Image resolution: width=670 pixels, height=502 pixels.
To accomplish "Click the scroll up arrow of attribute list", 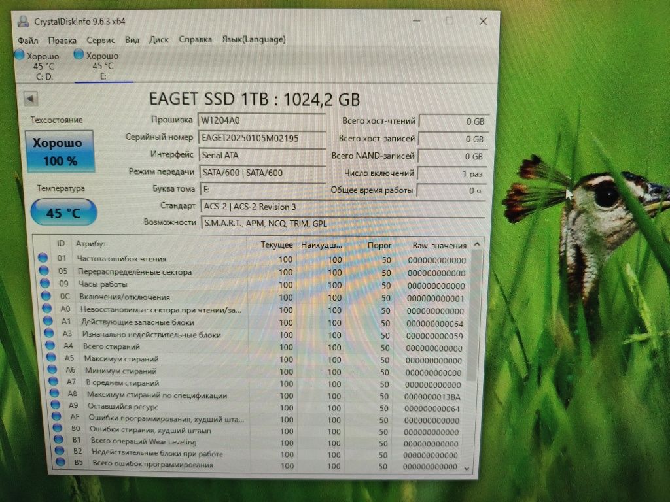I will [x=477, y=244].
